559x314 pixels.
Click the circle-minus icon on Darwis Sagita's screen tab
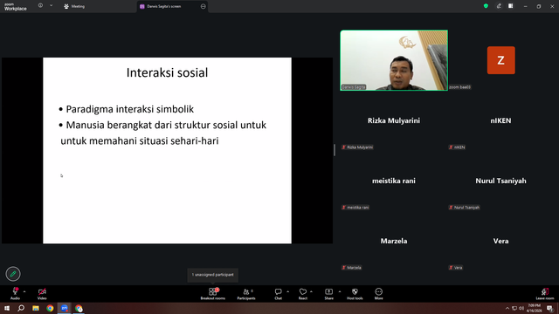coord(204,6)
